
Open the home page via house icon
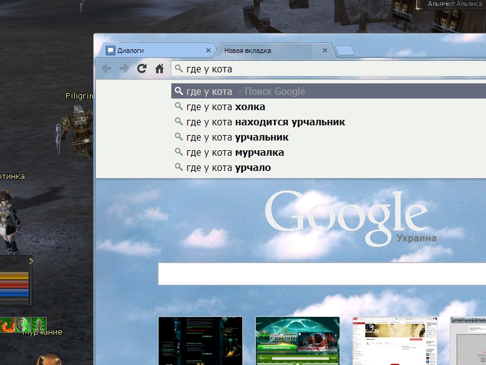(x=159, y=68)
